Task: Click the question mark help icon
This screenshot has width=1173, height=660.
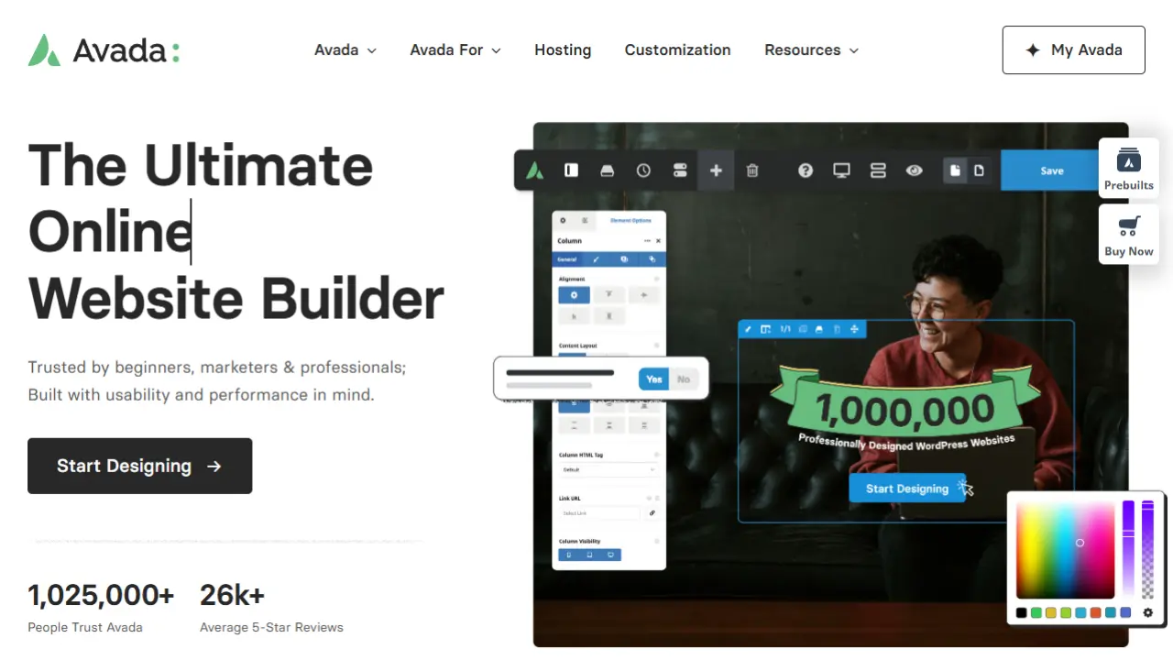Action: (806, 170)
